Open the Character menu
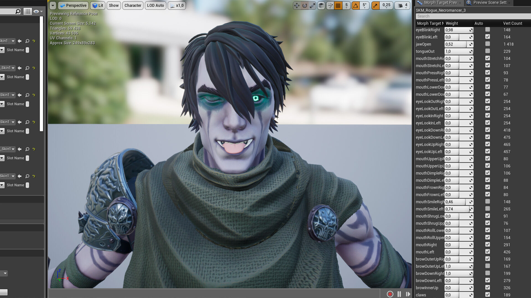Image resolution: width=531 pixels, height=298 pixels. pyautogui.click(x=133, y=6)
